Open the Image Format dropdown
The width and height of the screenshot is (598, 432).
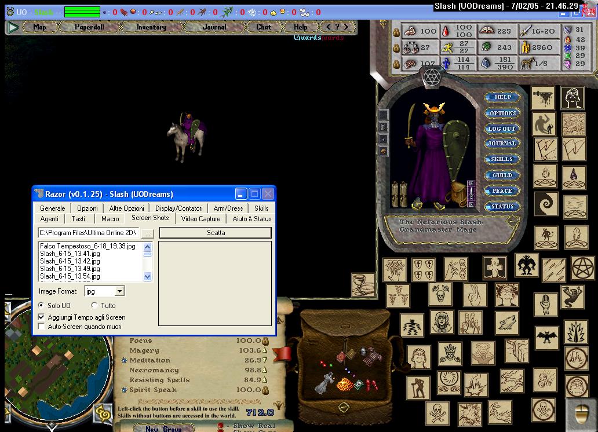tap(119, 291)
